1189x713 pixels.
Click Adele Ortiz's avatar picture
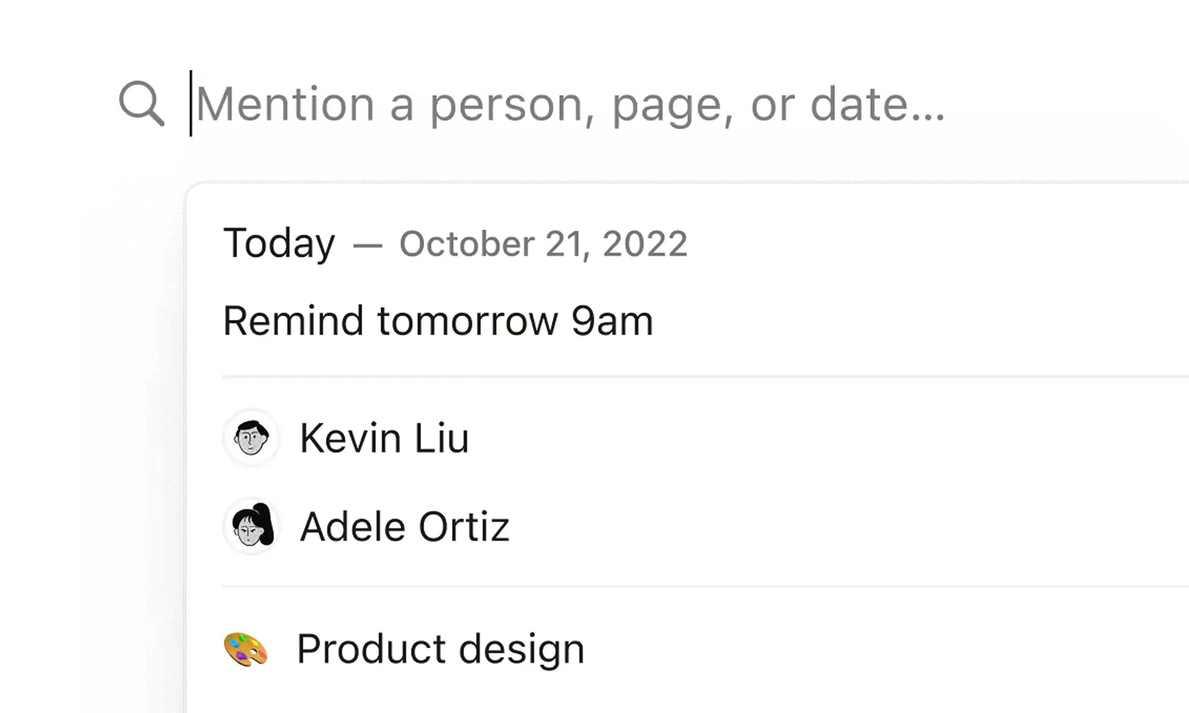pos(251,526)
